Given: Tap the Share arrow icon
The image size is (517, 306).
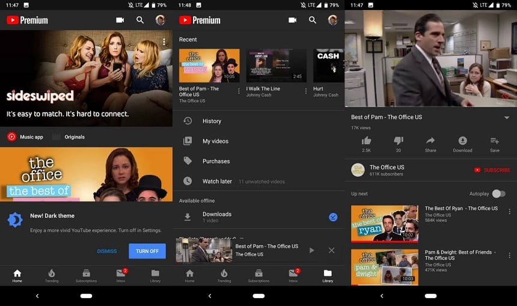Looking at the screenshot, I should 430,141.
